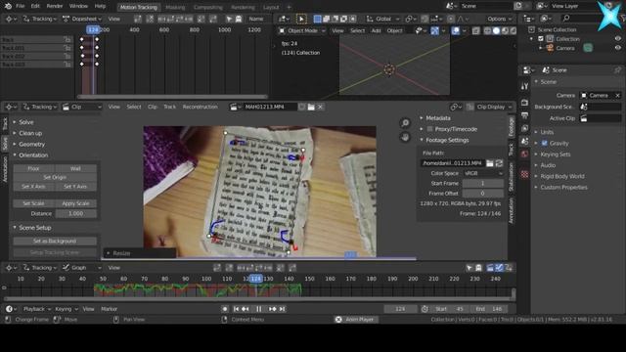This screenshot has width=626, height=352.
Task: Click the Set Scale button
Action: [x=34, y=203]
